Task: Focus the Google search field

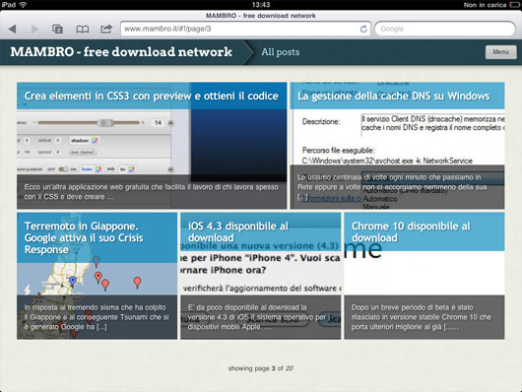Action: click(x=445, y=29)
